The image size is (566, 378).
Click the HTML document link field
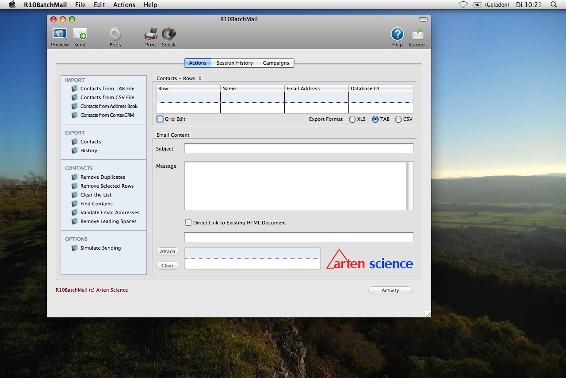pyautogui.click(x=299, y=237)
